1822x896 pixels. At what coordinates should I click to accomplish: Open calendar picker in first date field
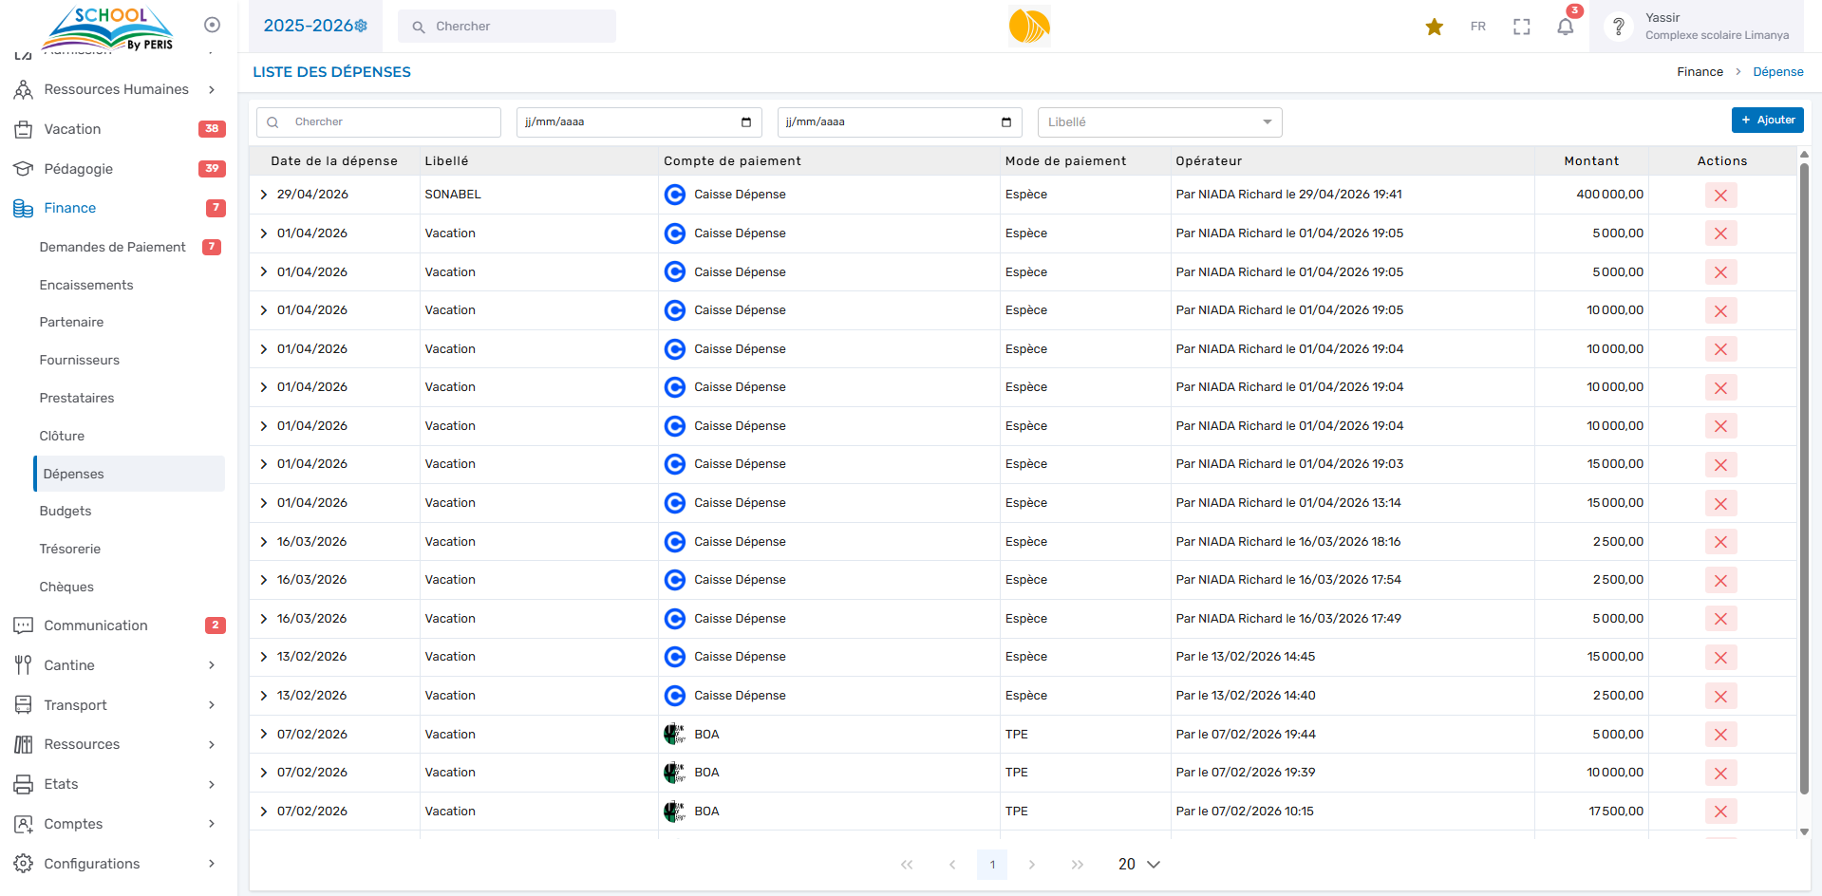coord(745,122)
